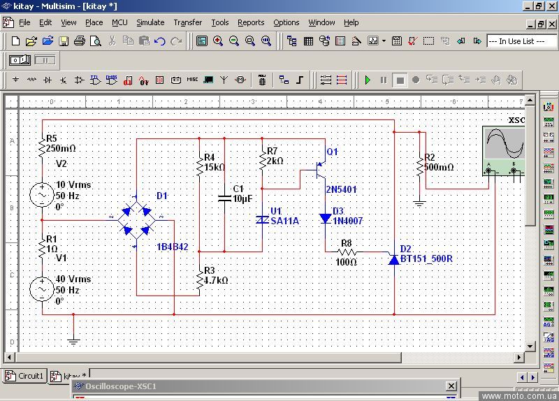The height and width of the screenshot is (401, 559).
Task: Open the Simulate menu
Action: click(150, 22)
